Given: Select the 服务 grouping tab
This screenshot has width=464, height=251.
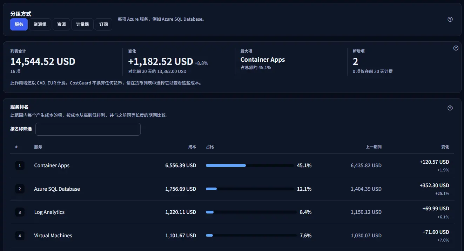Looking at the screenshot, I should coord(19,25).
